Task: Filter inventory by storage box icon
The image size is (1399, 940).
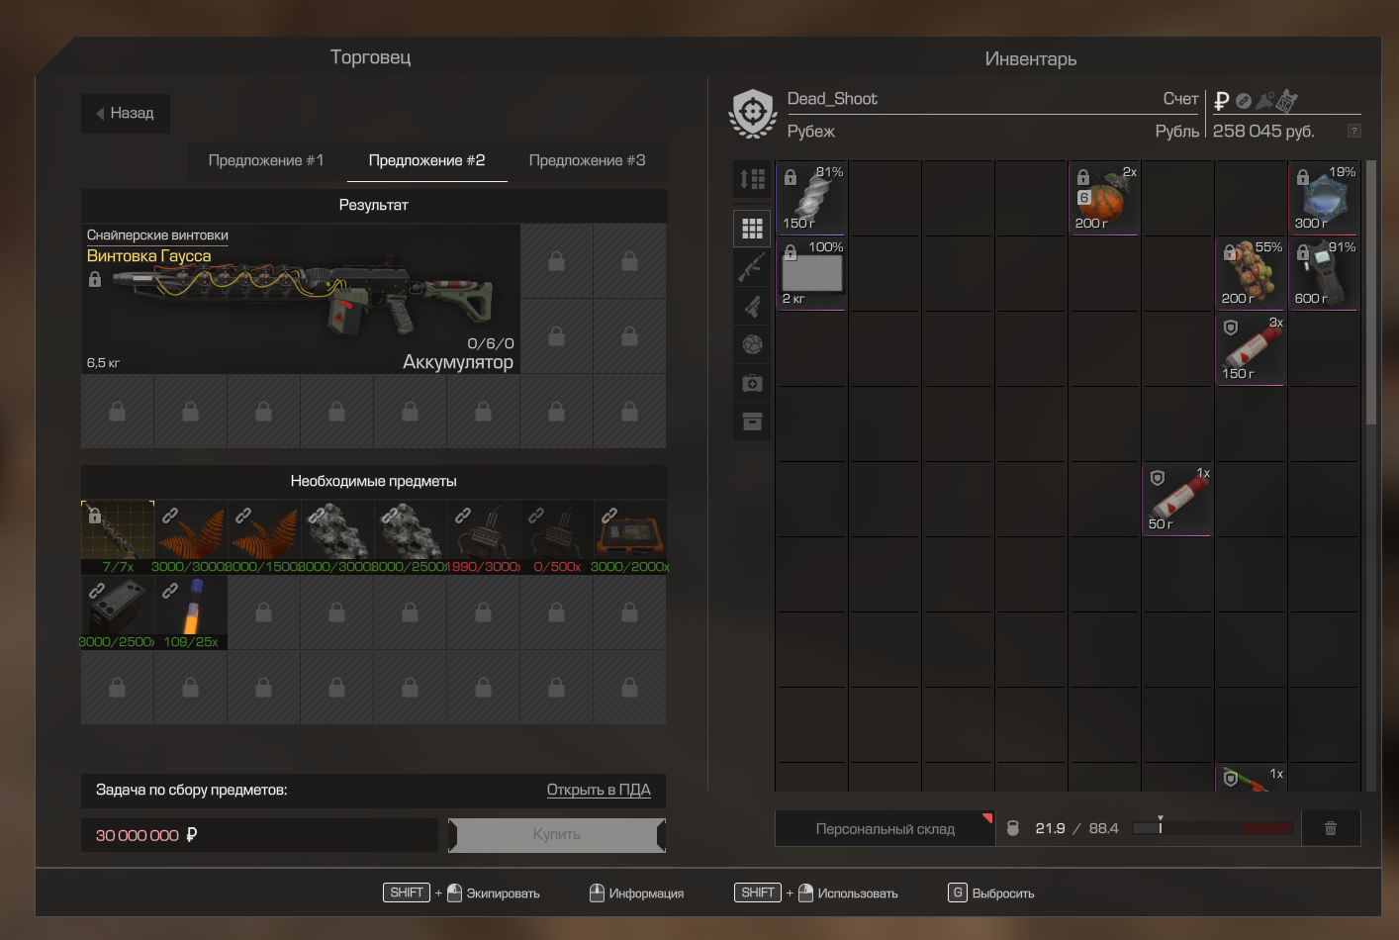Action: tap(752, 422)
